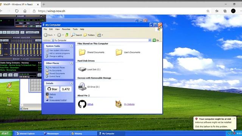Image resolution: width=242 pixels, height=136 pixels.
Task: Click Change a setting
Action: coord(56,56)
